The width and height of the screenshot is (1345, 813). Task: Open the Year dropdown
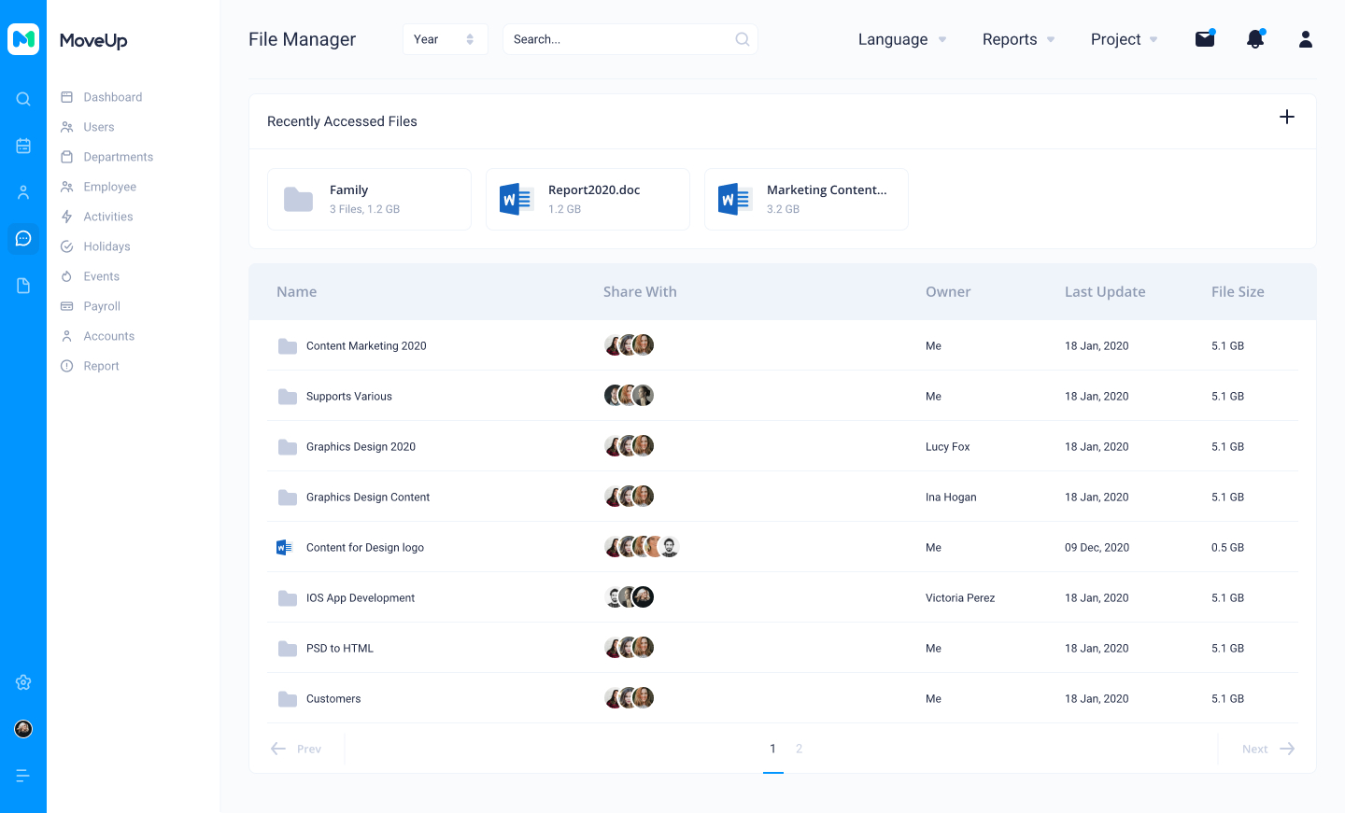[x=446, y=39]
